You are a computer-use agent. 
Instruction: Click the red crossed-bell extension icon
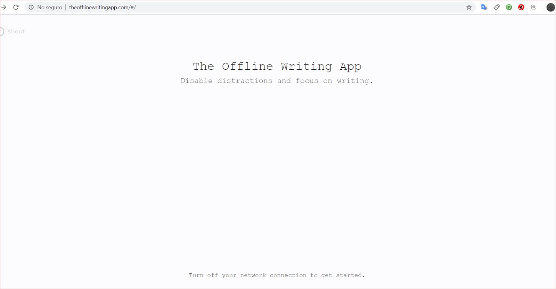pyautogui.click(x=521, y=7)
